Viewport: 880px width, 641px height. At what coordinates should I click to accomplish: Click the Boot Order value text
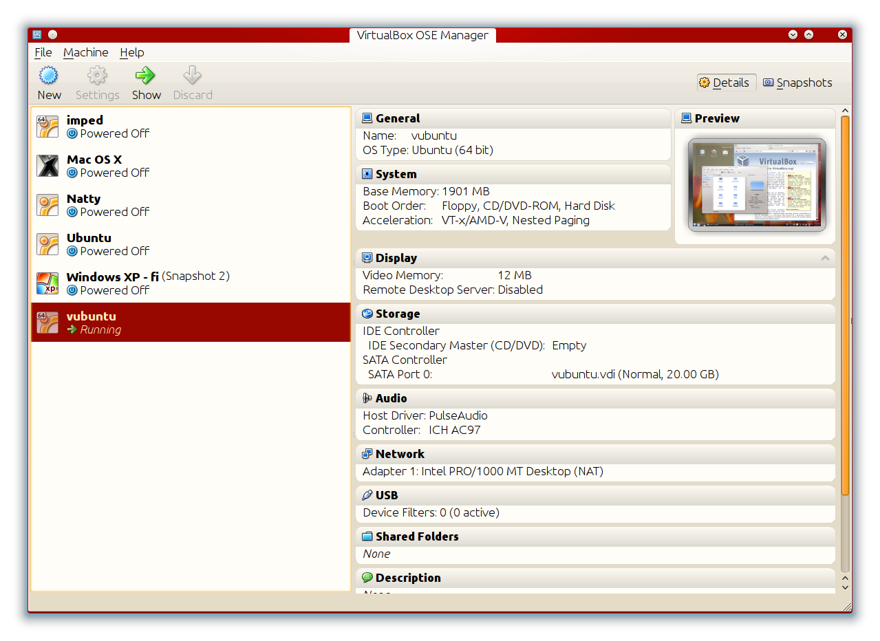(528, 206)
